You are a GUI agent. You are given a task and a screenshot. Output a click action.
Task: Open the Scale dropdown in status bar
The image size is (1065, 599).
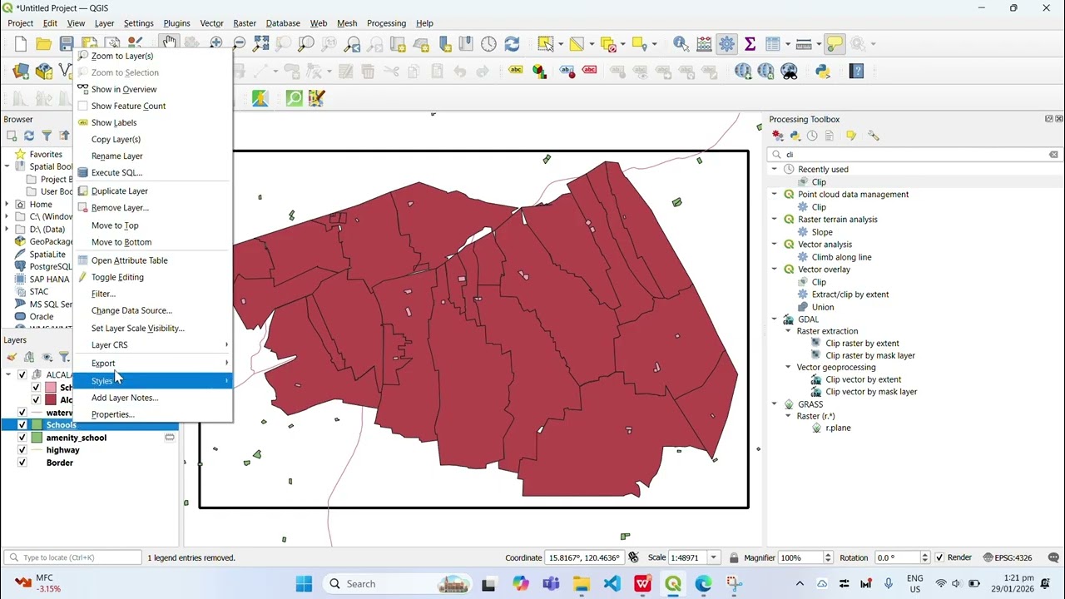click(x=713, y=557)
